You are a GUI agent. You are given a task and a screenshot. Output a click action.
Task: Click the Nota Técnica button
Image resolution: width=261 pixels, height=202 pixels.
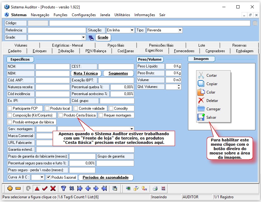(x=86, y=73)
